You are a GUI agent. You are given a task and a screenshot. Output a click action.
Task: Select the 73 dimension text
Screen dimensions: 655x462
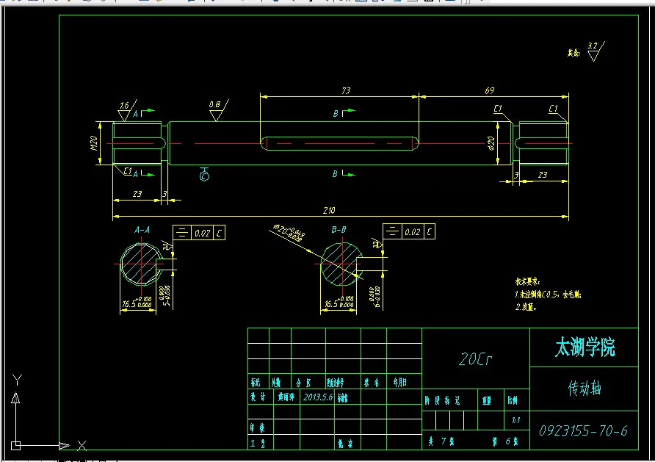(x=346, y=90)
